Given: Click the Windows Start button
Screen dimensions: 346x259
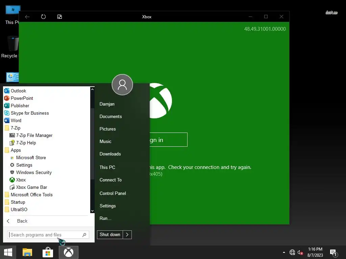Looking at the screenshot, I should pyautogui.click(x=8, y=252).
